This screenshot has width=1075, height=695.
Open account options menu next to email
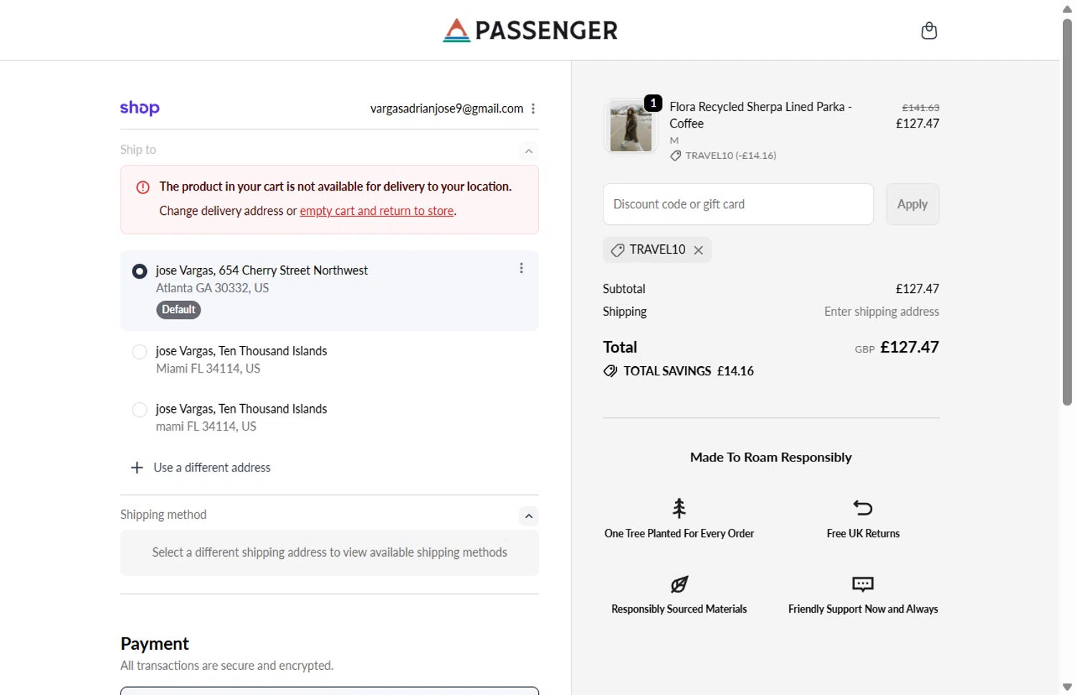[x=532, y=109]
